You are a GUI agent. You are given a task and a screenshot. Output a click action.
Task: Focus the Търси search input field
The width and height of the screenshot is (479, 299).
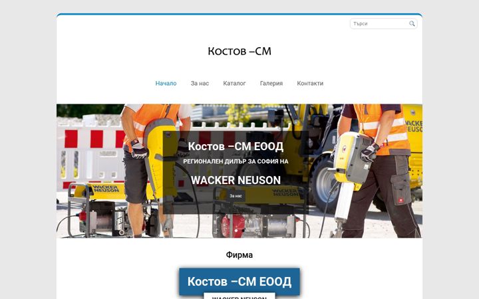(383, 23)
